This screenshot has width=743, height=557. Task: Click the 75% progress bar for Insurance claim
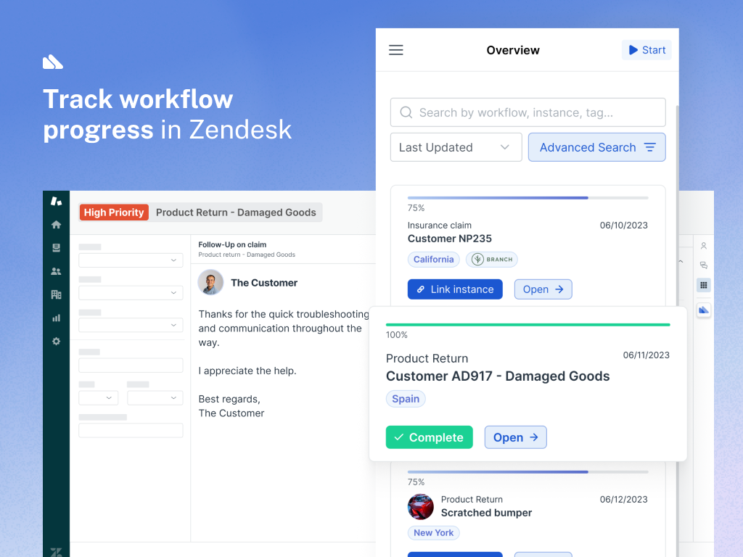click(528, 197)
